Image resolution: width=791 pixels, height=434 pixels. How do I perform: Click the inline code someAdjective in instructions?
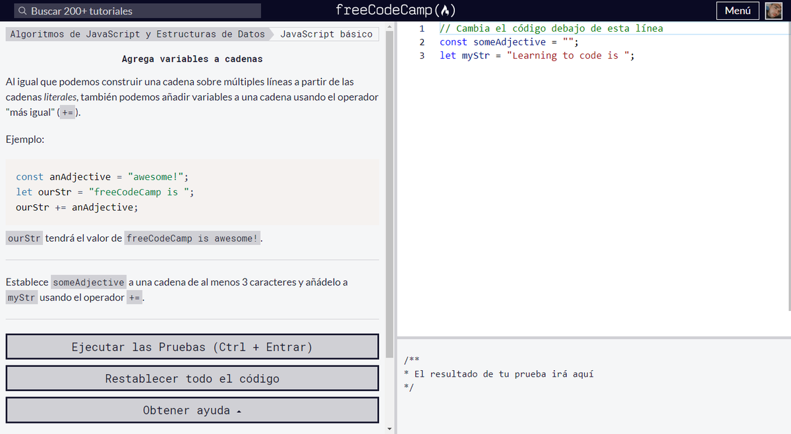(x=89, y=282)
